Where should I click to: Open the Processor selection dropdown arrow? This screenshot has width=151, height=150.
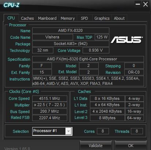click(x=68, y=131)
